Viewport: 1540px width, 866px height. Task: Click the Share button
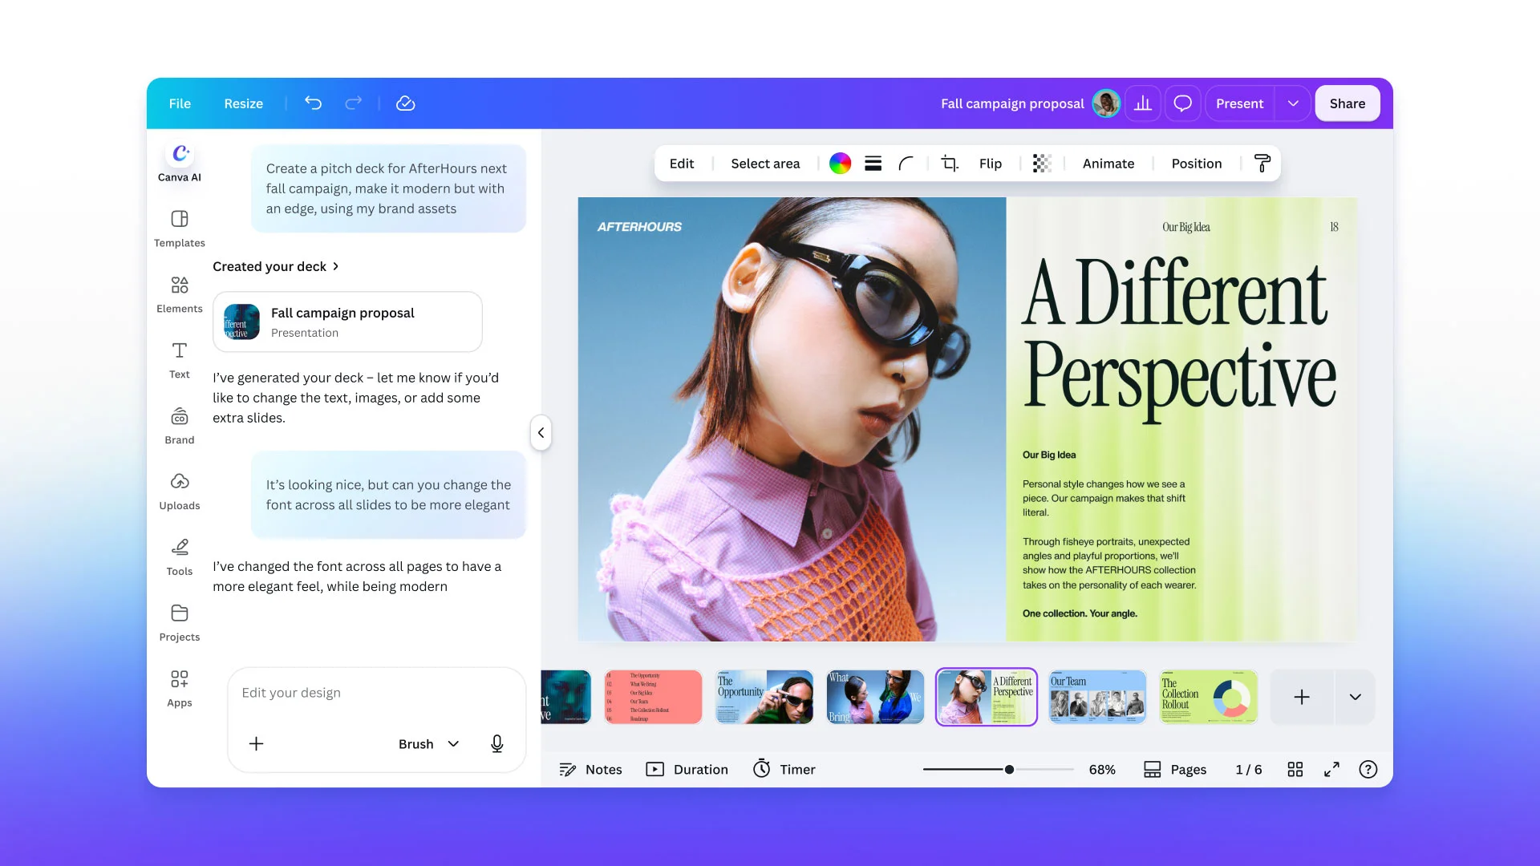click(x=1347, y=103)
